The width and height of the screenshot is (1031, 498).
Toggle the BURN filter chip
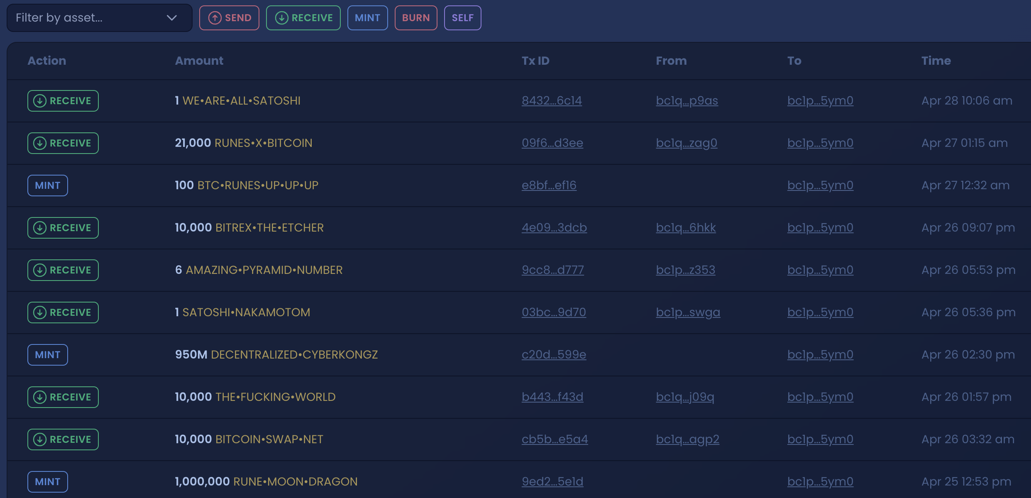point(416,18)
